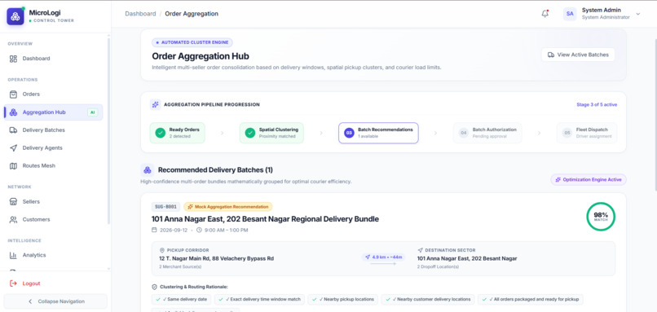Select the Batch Recommendations pipeline step

pyautogui.click(x=378, y=133)
